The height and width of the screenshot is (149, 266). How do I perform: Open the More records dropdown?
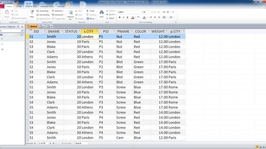pos(91,19)
